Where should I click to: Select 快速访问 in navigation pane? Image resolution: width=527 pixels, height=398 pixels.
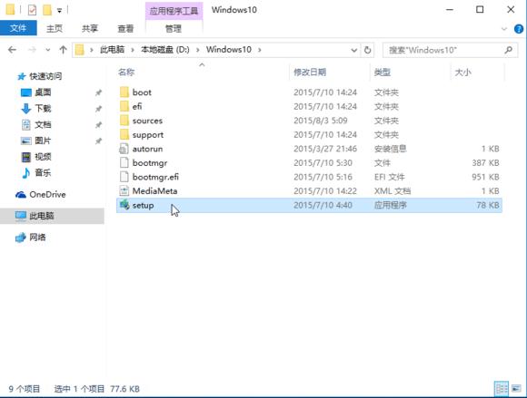45,76
